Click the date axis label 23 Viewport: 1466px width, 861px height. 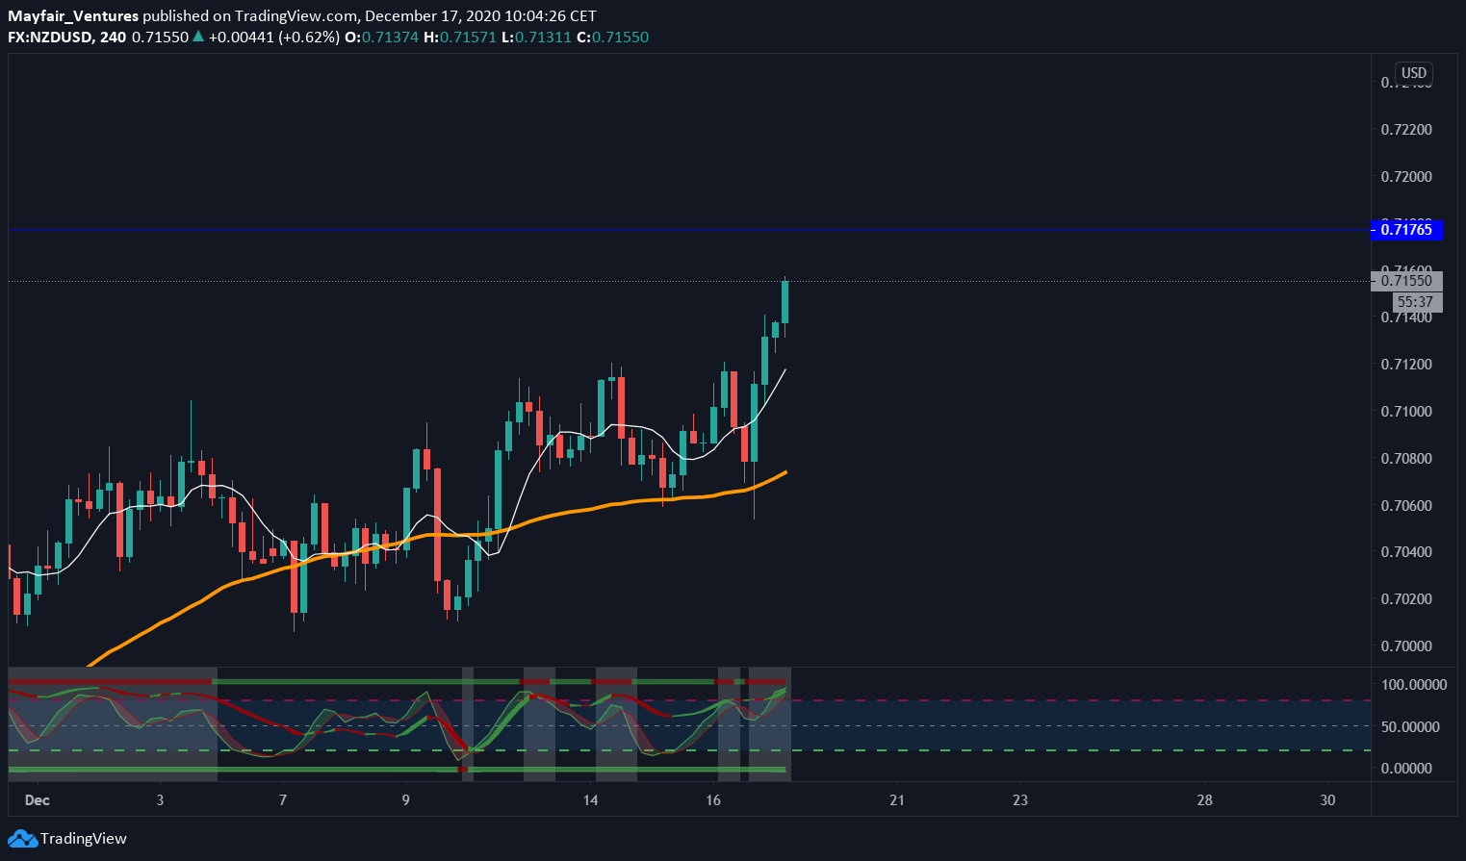(1020, 799)
